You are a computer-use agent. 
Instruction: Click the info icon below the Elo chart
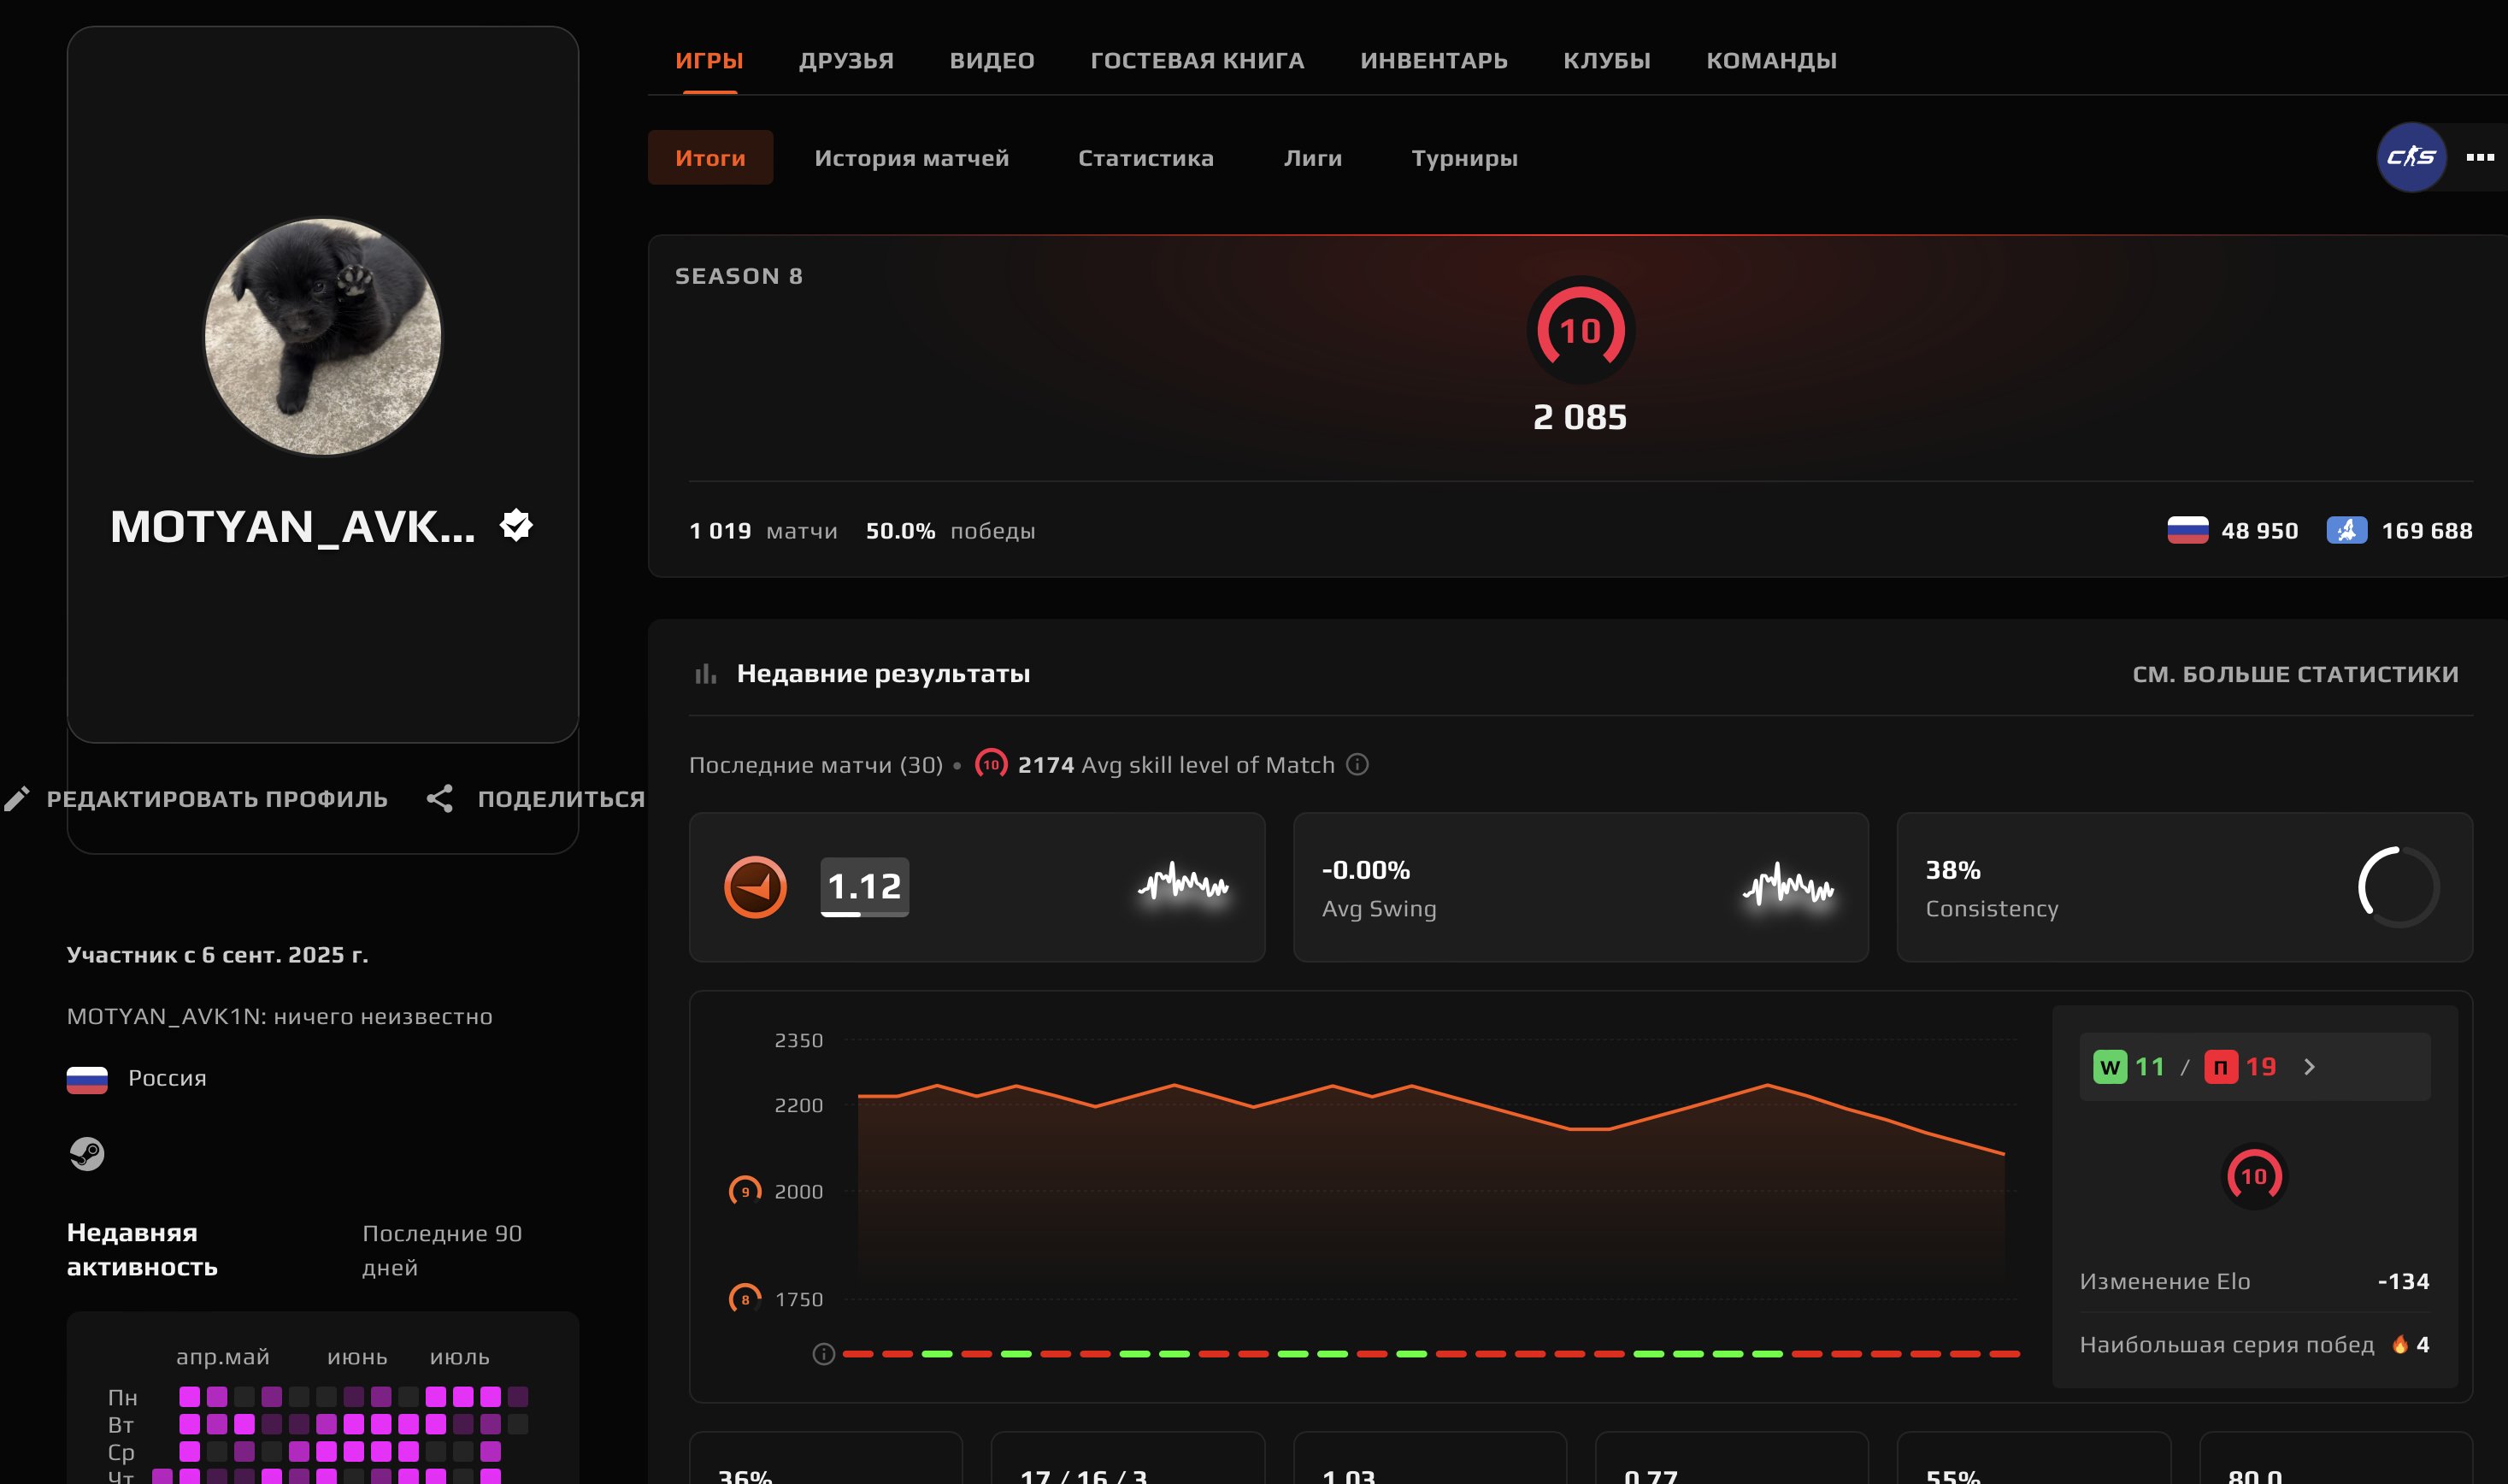pyautogui.click(x=823, y=1354)
